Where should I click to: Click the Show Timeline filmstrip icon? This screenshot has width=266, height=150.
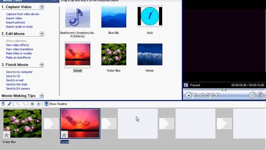click(x=46, y=104)
